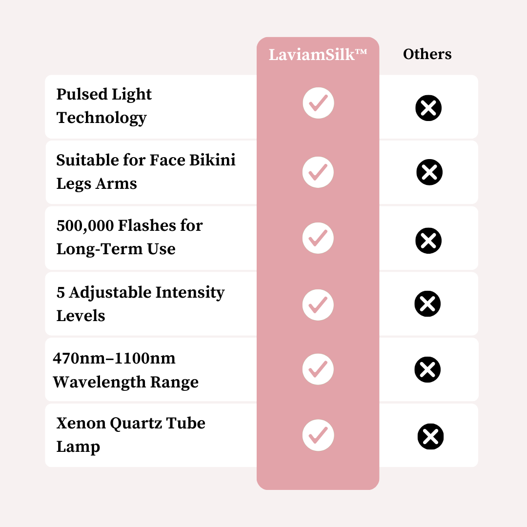Screen dimensions: 527x527
Task: Click the 500,000 Flashes for Long-Term Use text
Action: pos(129,237)
